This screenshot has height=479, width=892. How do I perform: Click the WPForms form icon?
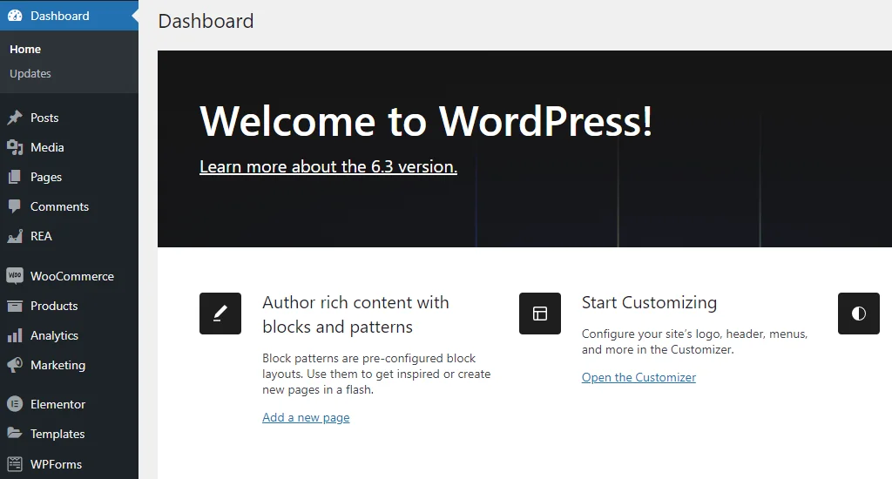15,464
